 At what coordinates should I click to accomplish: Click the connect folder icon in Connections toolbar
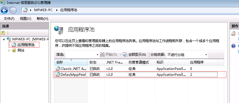click(3, 33)
